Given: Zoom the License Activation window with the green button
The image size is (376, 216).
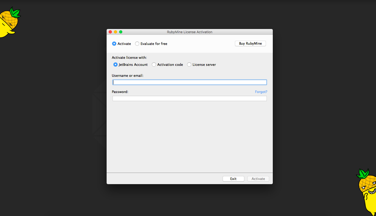Looking at the screenshot, I should point(121,32).
